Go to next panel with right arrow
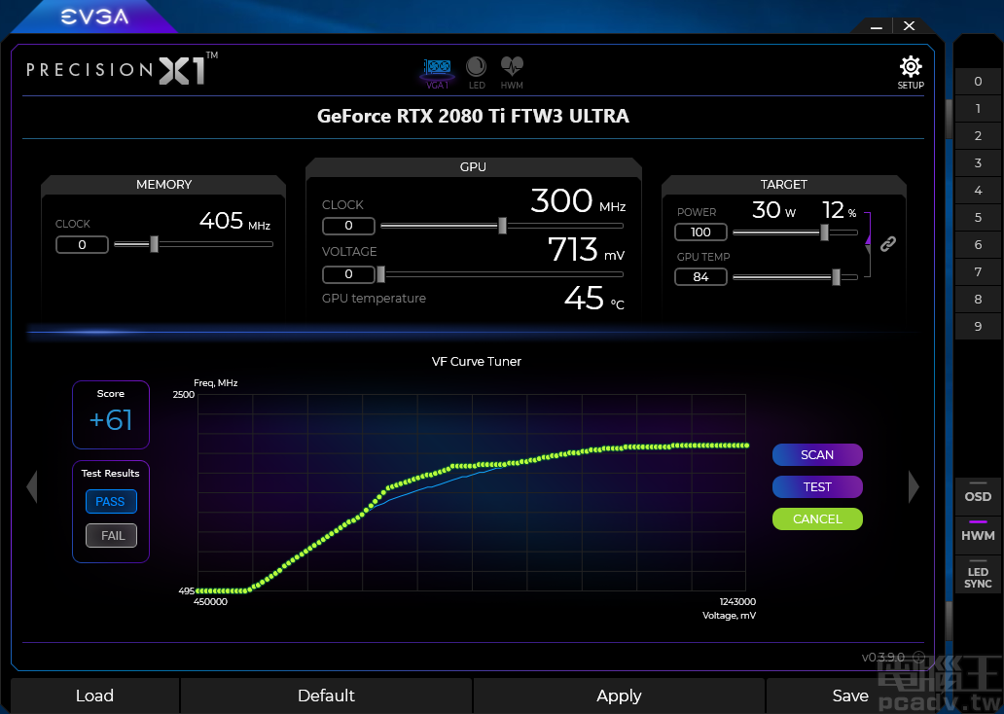The image size is (1004, 714). [x=914, y=487]
